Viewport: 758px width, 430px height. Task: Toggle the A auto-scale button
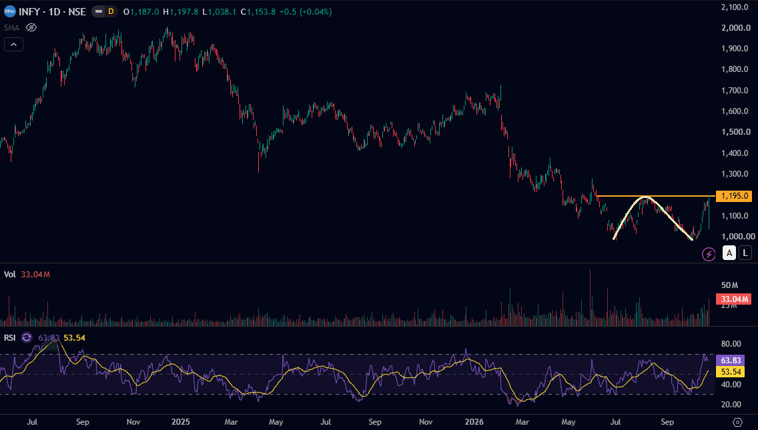pyautogui.click(x=729, y=253)
